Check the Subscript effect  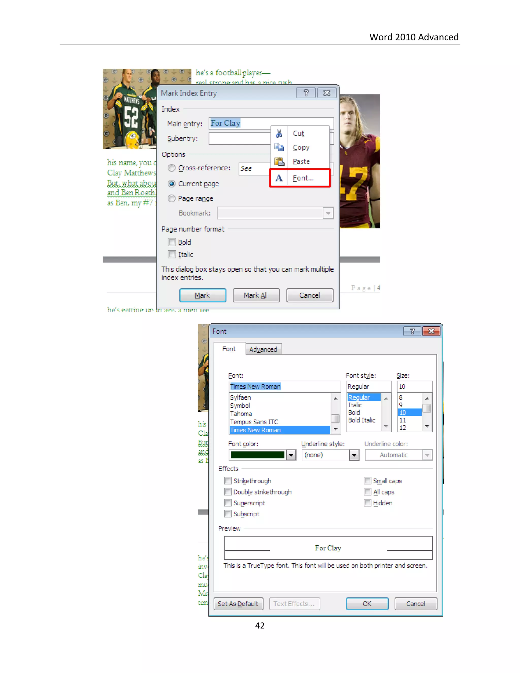click(228, 514)
